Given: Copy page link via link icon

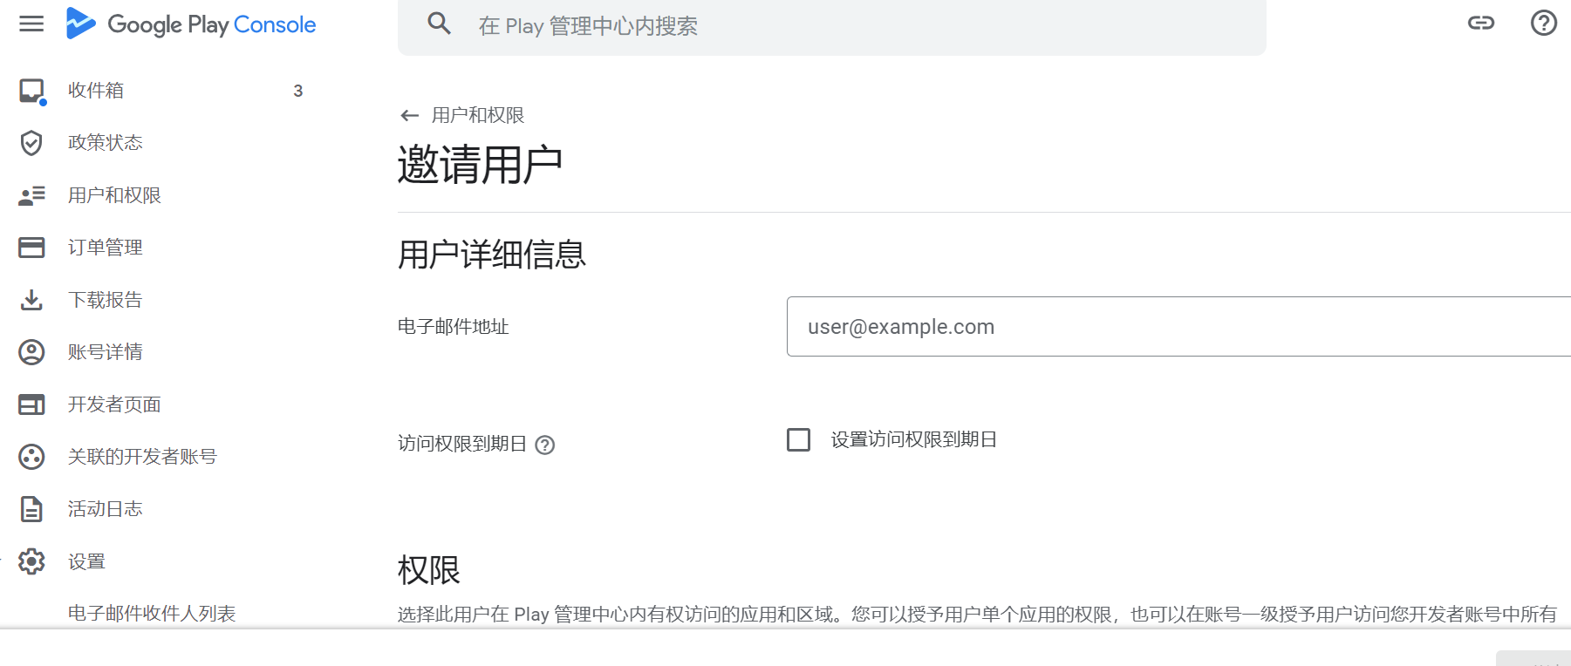Looking at the screenshot, I should [x=1481, y=23].
